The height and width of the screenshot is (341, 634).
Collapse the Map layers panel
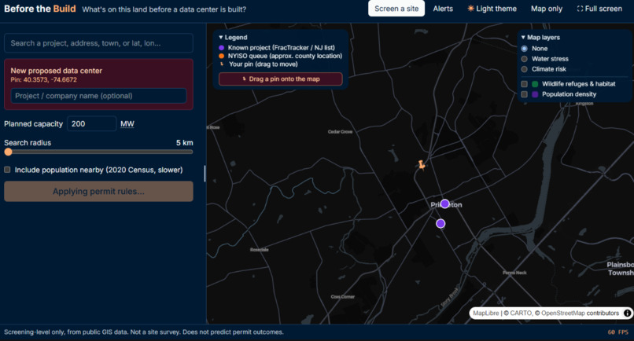(x=540, y=37)
